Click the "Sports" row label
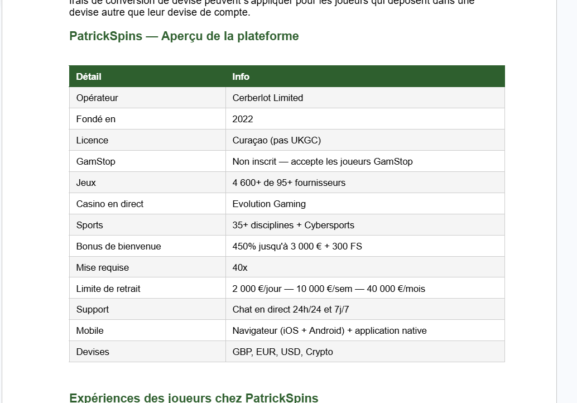This screenshot has height=403, width=577. point(147,225)
